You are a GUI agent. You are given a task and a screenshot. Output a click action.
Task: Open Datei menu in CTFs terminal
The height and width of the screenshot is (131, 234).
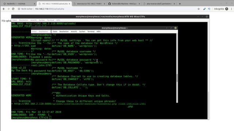[15, 20]
